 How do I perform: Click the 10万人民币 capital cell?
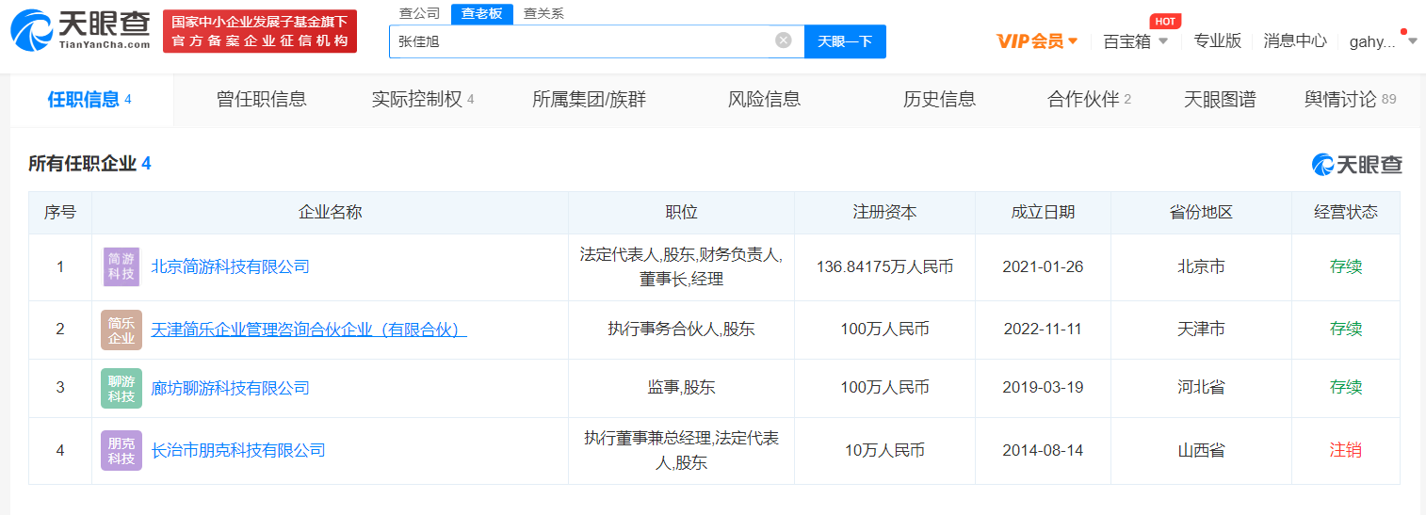(884, 450)
